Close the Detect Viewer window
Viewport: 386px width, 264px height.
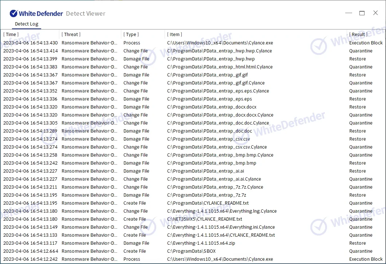point(375,13)
